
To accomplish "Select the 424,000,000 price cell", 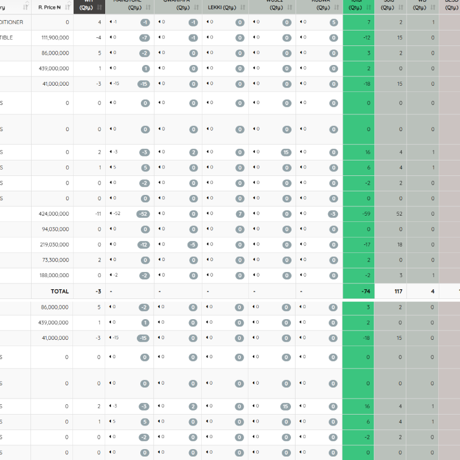I will pyautogui.click(x=52, y=213).
